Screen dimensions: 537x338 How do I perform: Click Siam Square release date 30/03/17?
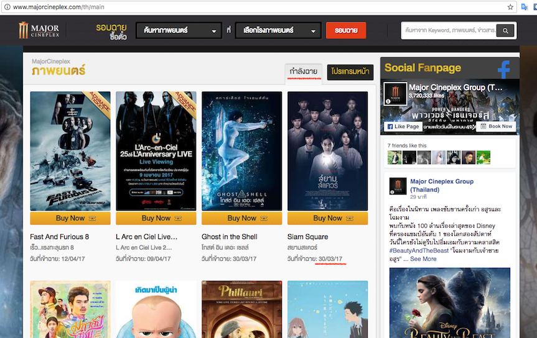(x=330, y=259)
